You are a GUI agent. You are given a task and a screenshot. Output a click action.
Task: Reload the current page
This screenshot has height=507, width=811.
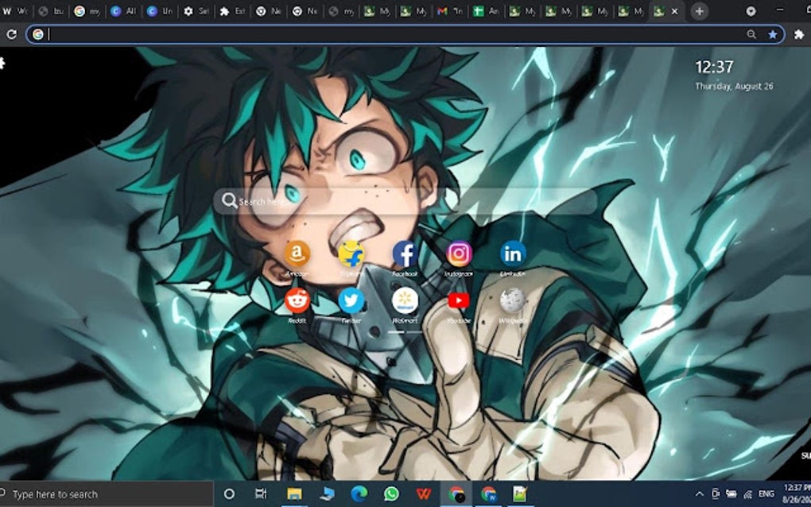[11, 34]
